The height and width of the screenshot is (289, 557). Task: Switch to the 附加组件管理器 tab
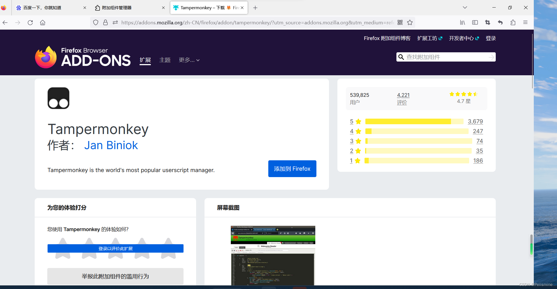(130, 8)
